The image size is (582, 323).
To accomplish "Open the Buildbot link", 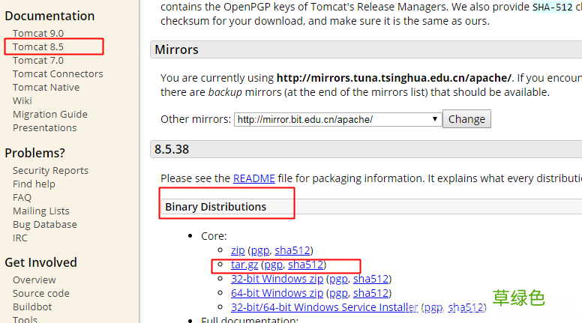I will point(32,307).
